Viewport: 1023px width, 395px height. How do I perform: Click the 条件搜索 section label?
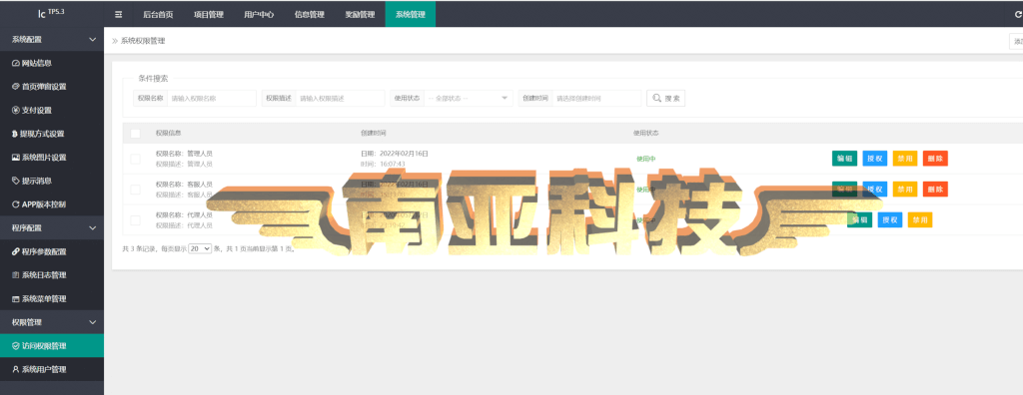[153, 78]
